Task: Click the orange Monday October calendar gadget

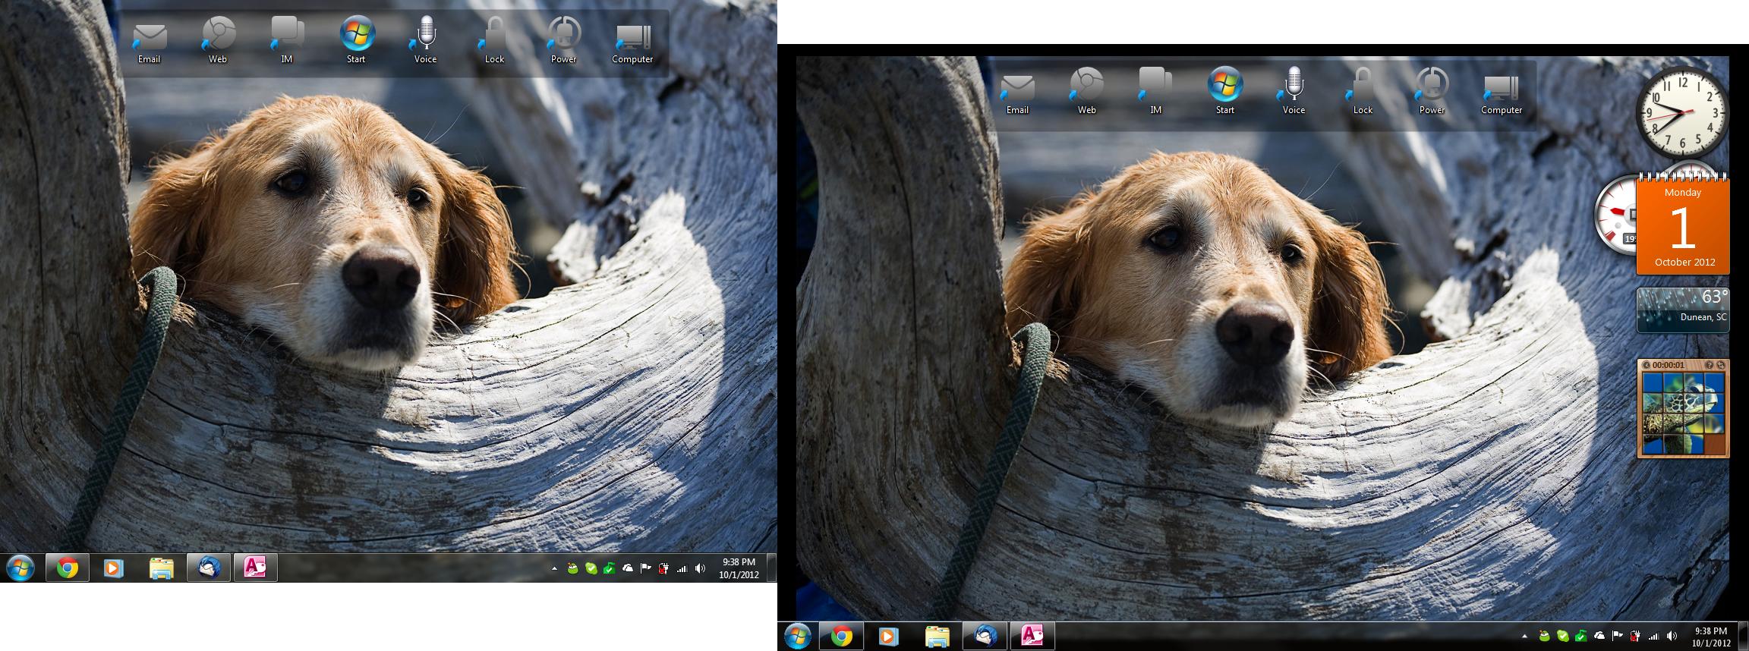Action: [1683, 225]
